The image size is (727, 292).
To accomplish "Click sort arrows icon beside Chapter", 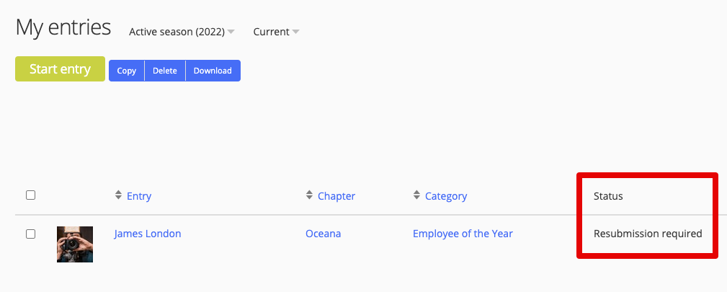I will point(310,195).
